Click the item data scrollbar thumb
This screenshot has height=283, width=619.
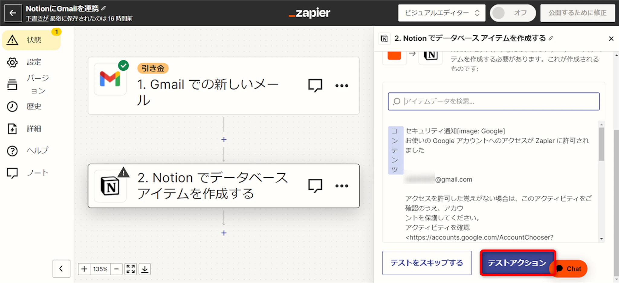[x=601, y=144]
